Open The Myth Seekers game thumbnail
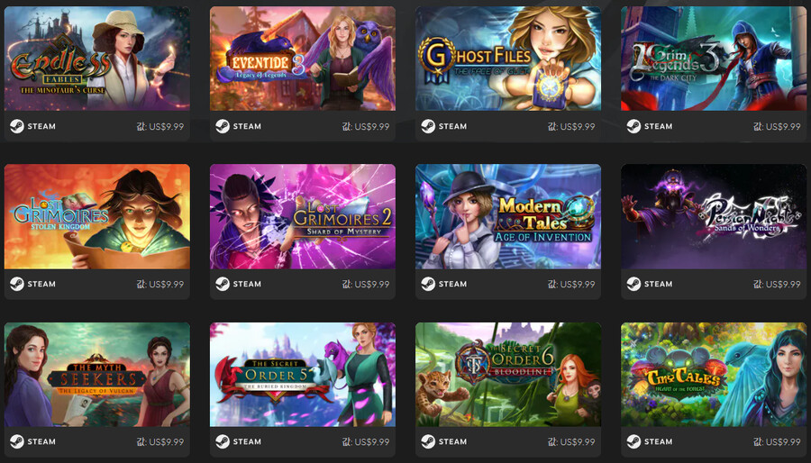The height and width of the screenshot is (463, 811). (x=97, y=375)
